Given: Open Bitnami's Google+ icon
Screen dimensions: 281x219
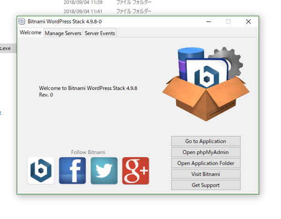Looking at the screenshot, I should (136, 171).
